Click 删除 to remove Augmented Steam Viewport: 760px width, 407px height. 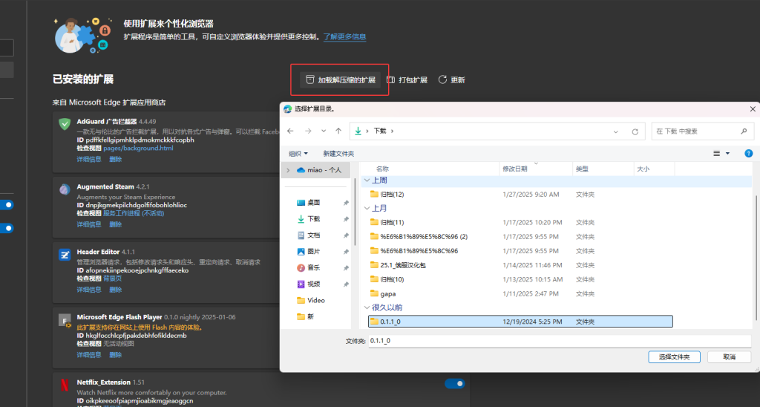(115, 224)
